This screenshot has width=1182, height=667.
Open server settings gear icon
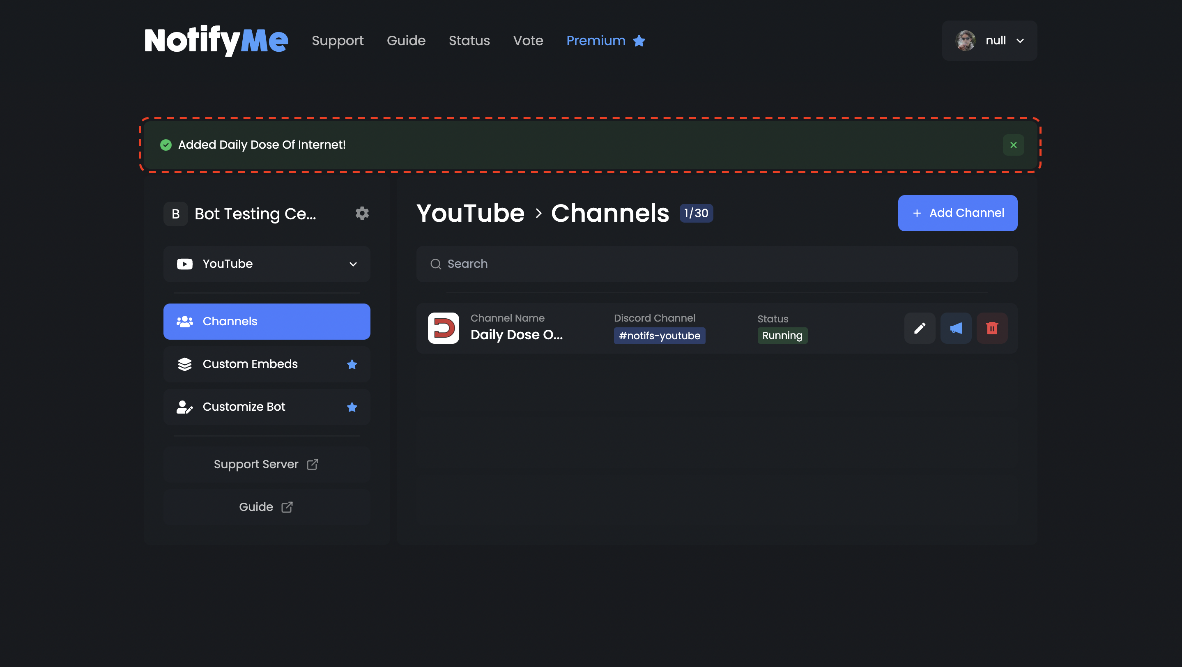click(x=362, y=213)
